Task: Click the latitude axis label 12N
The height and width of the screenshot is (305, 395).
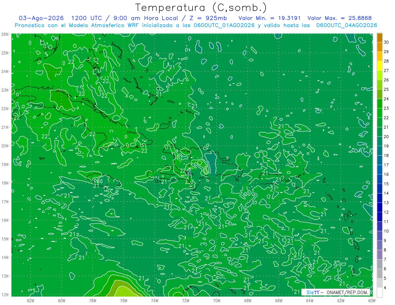Action: [x=5, y=294]
